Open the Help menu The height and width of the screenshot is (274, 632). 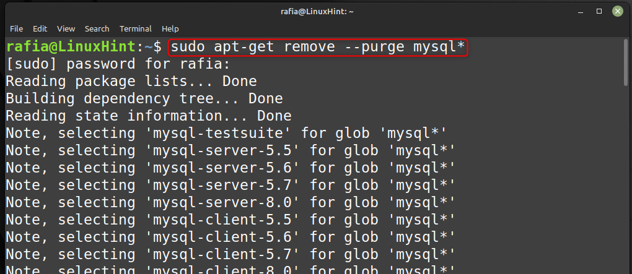[170, 29]
